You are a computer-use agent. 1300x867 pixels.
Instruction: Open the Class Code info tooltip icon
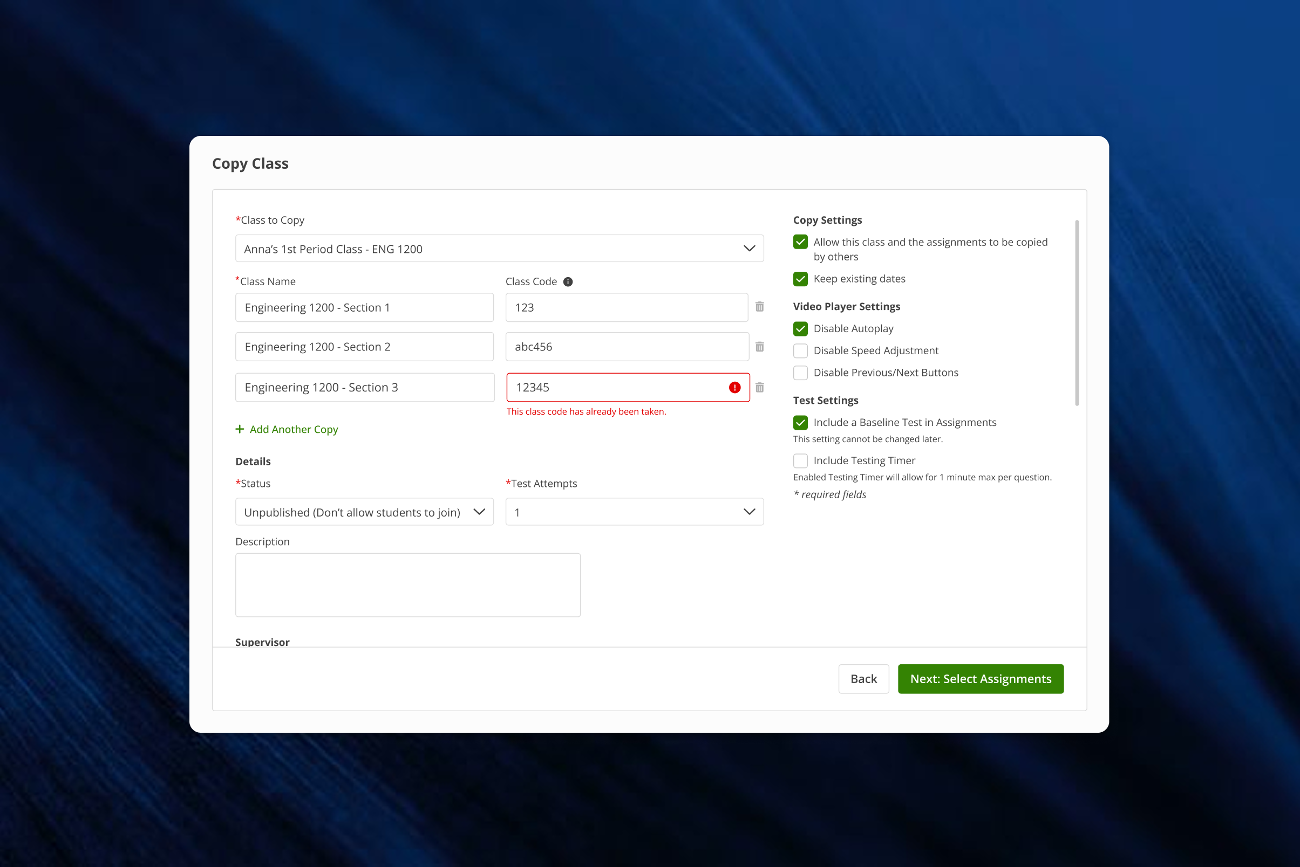click(x=568, y=282)
